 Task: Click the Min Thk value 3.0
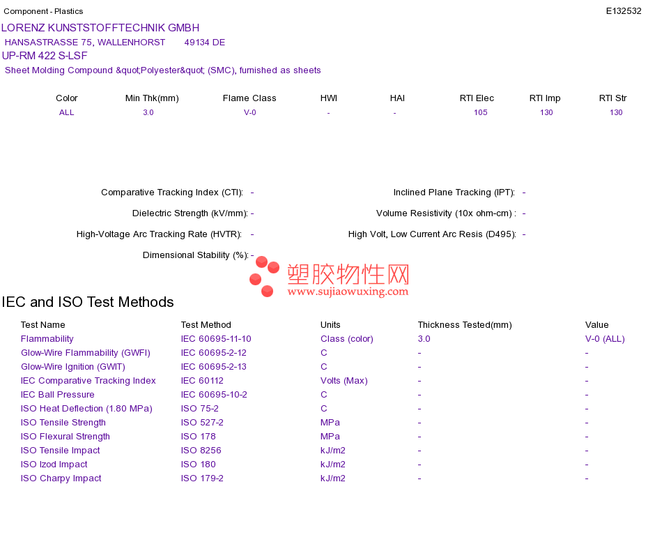click(x=148, y=112)
